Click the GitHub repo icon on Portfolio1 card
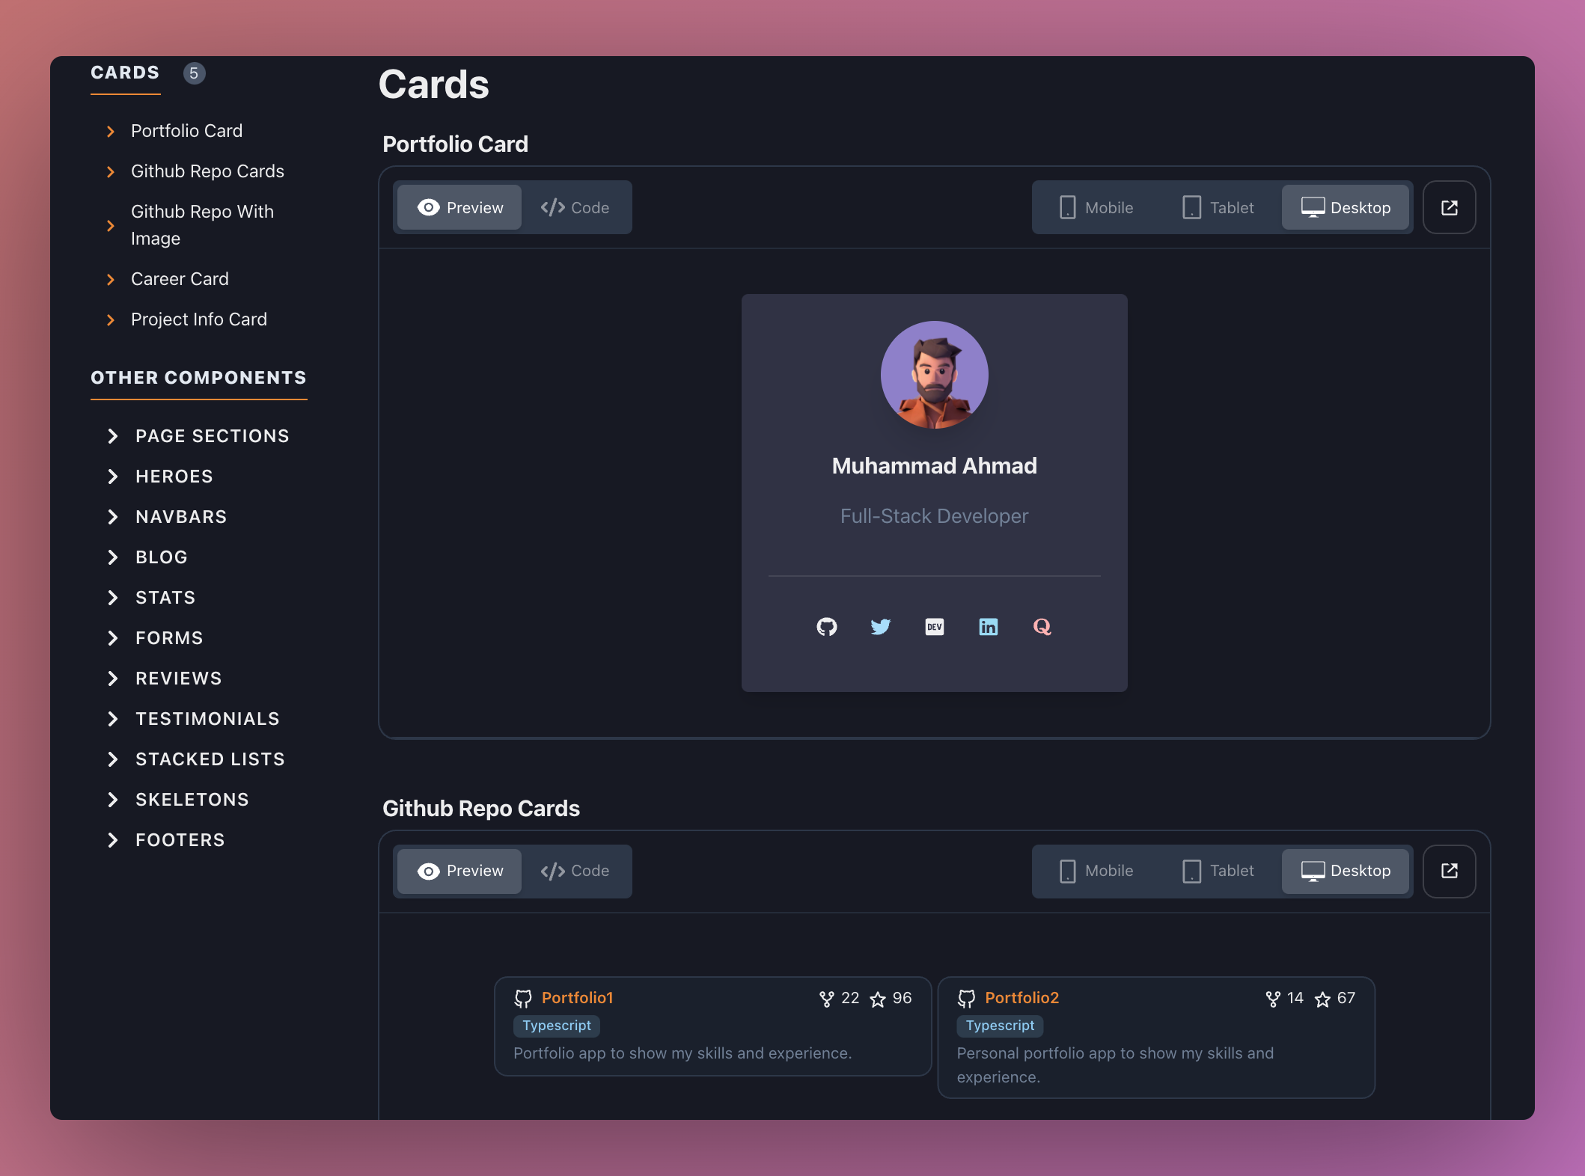 point(522,997)
